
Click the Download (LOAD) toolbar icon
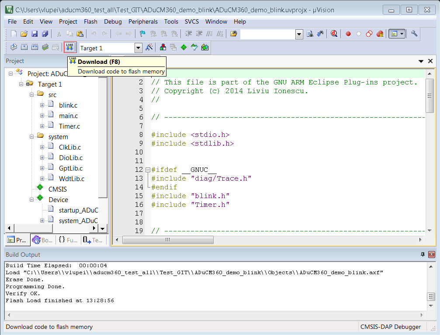[x=70, y=47]
